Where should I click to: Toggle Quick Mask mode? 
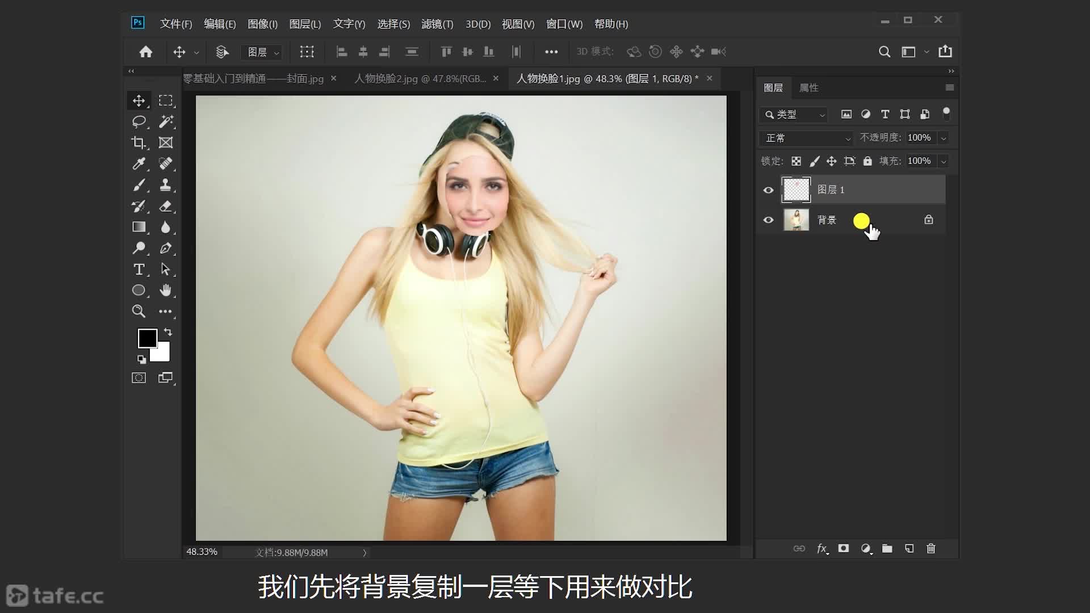point(139,378)
